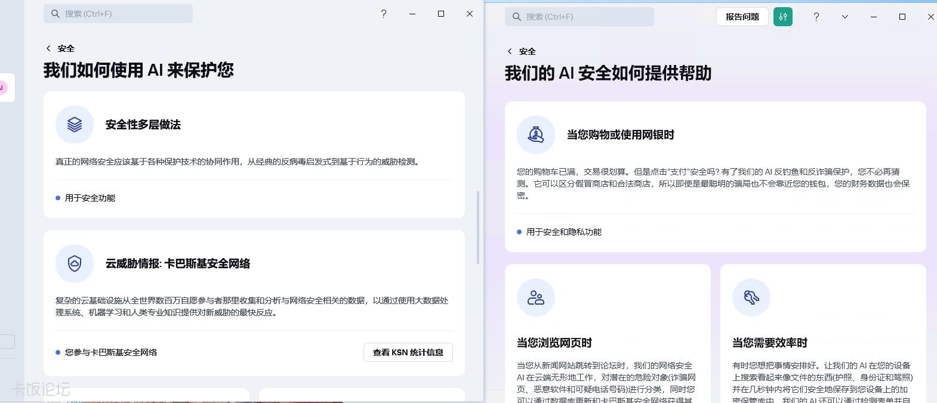The width and height of the screenshot is (937, 403).
Task: Click 用于安全和隐私功能 label
Action: coord(564,232)
